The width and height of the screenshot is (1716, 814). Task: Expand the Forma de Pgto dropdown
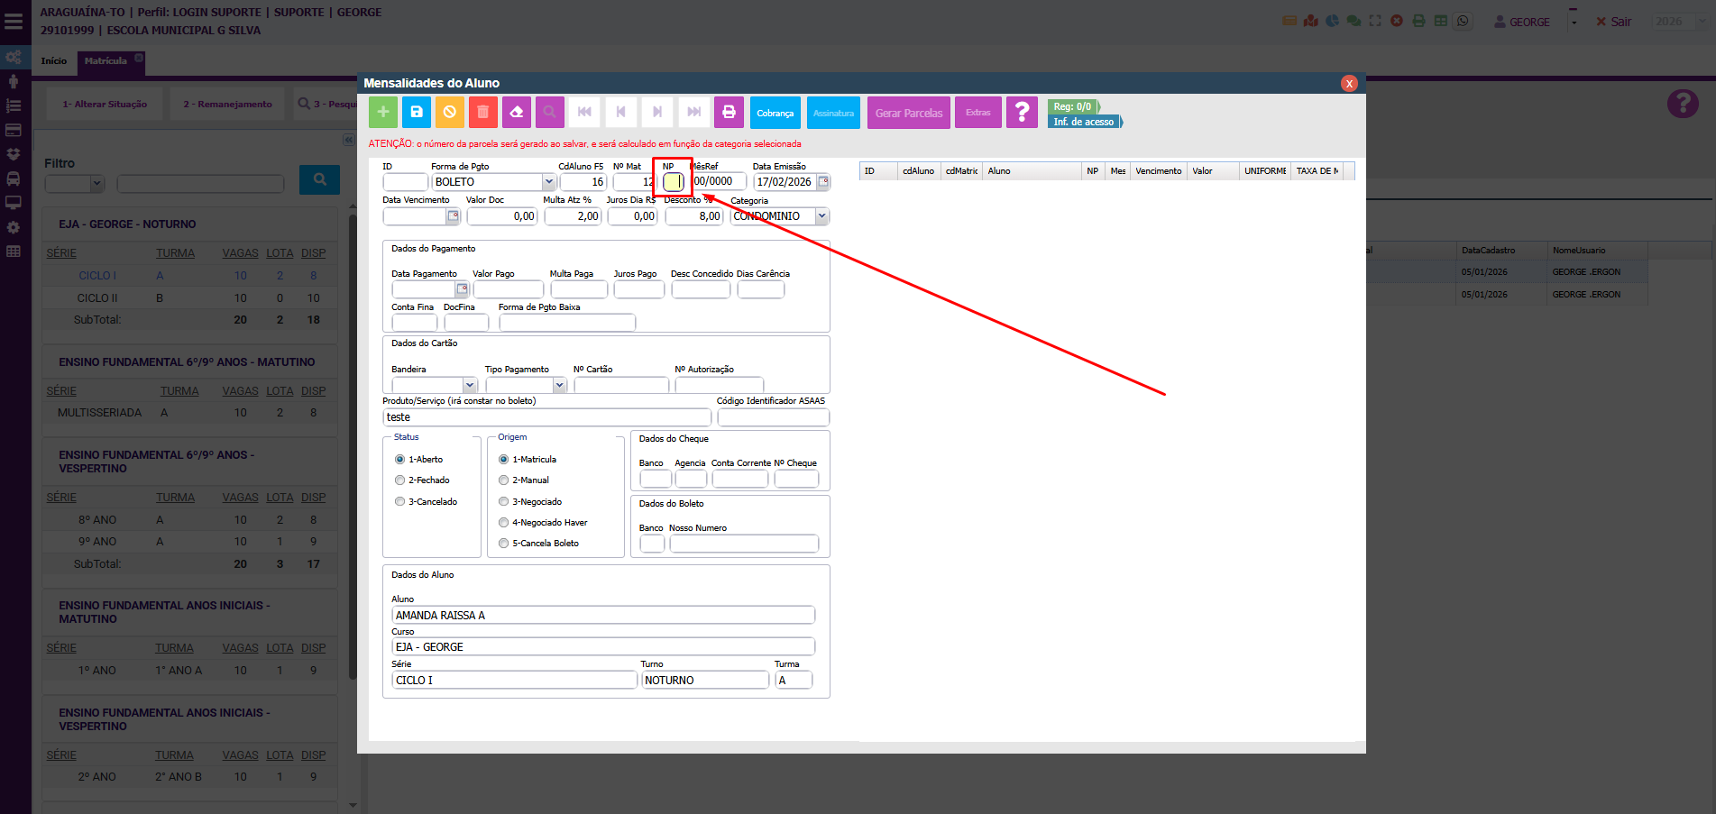pyautogui.click(x=548, y=182)
